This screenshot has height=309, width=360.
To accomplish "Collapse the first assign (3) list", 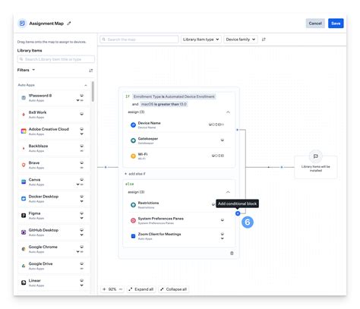I will pos(228,112).
